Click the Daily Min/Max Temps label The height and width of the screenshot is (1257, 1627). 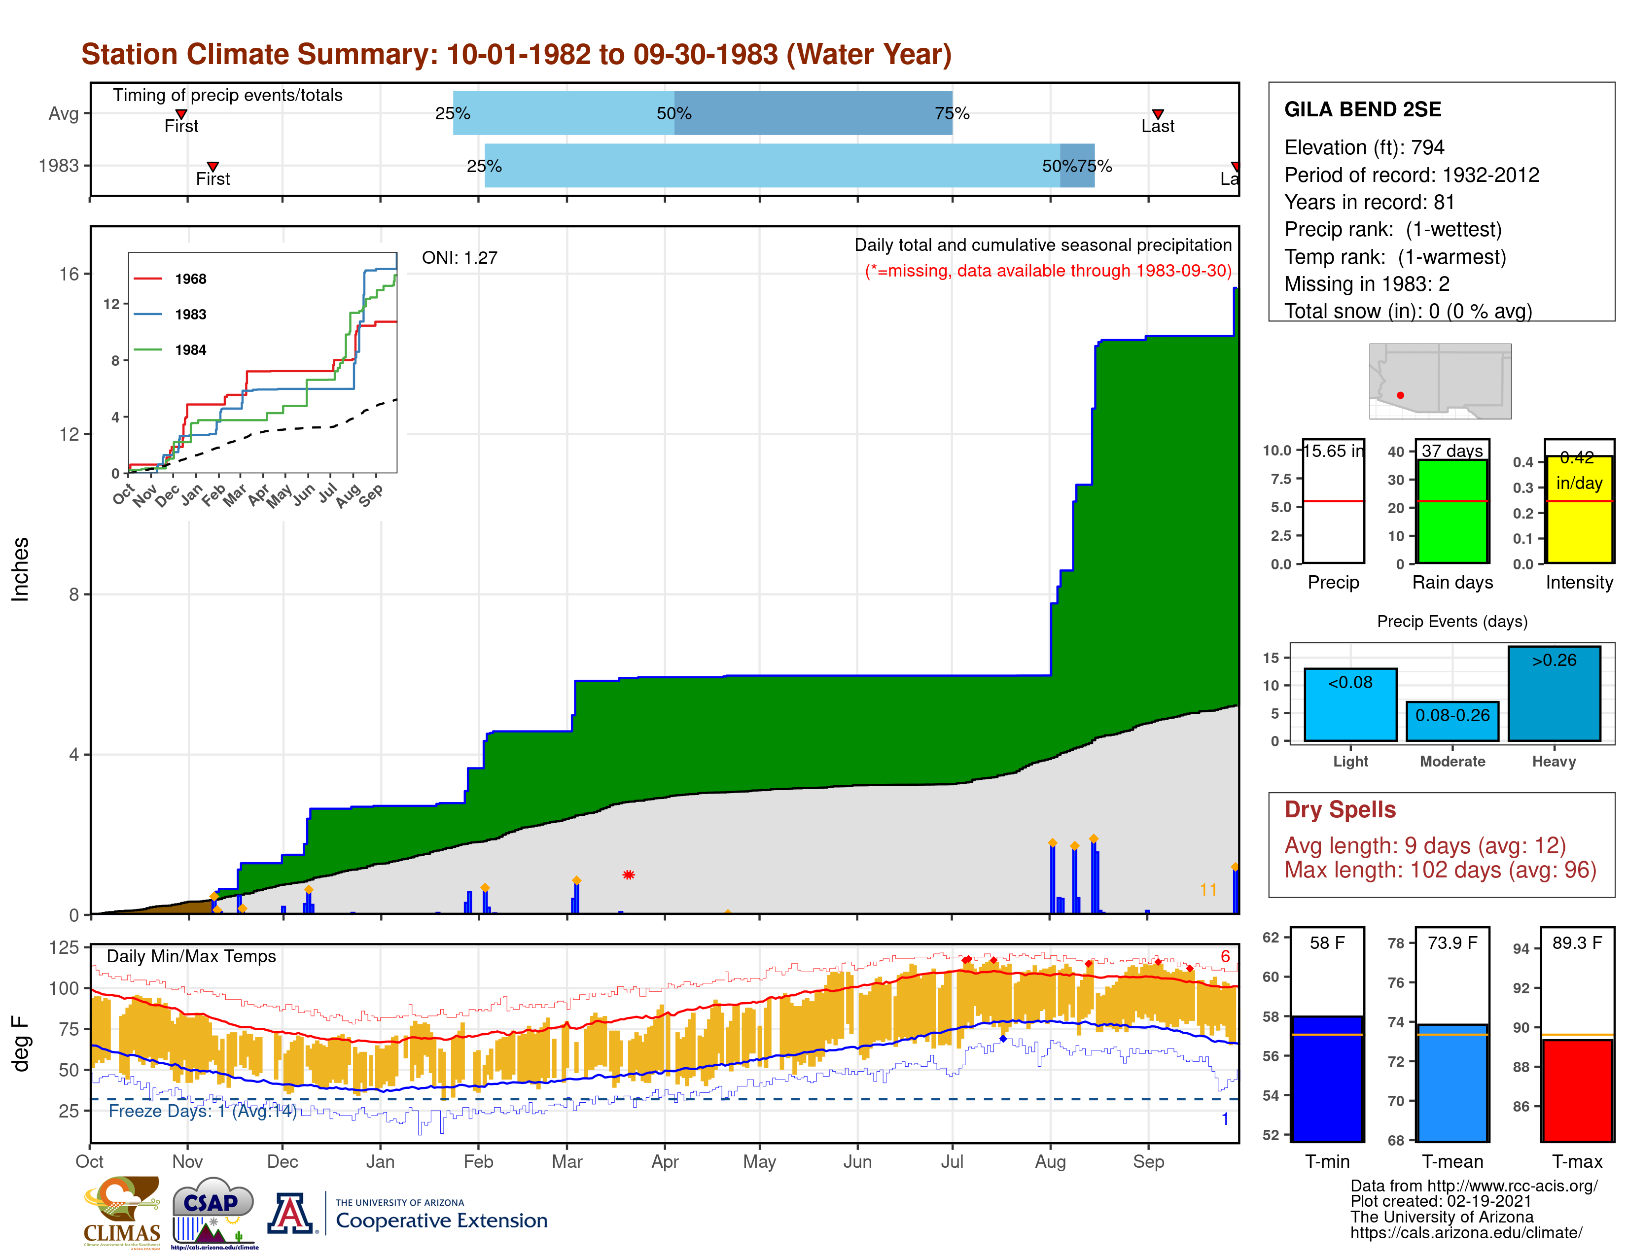pos(191,956)
